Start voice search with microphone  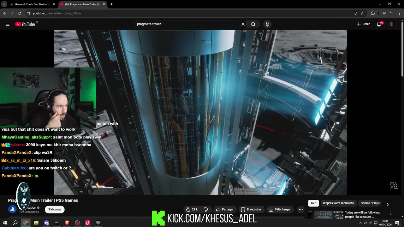(x=267, y=24)
